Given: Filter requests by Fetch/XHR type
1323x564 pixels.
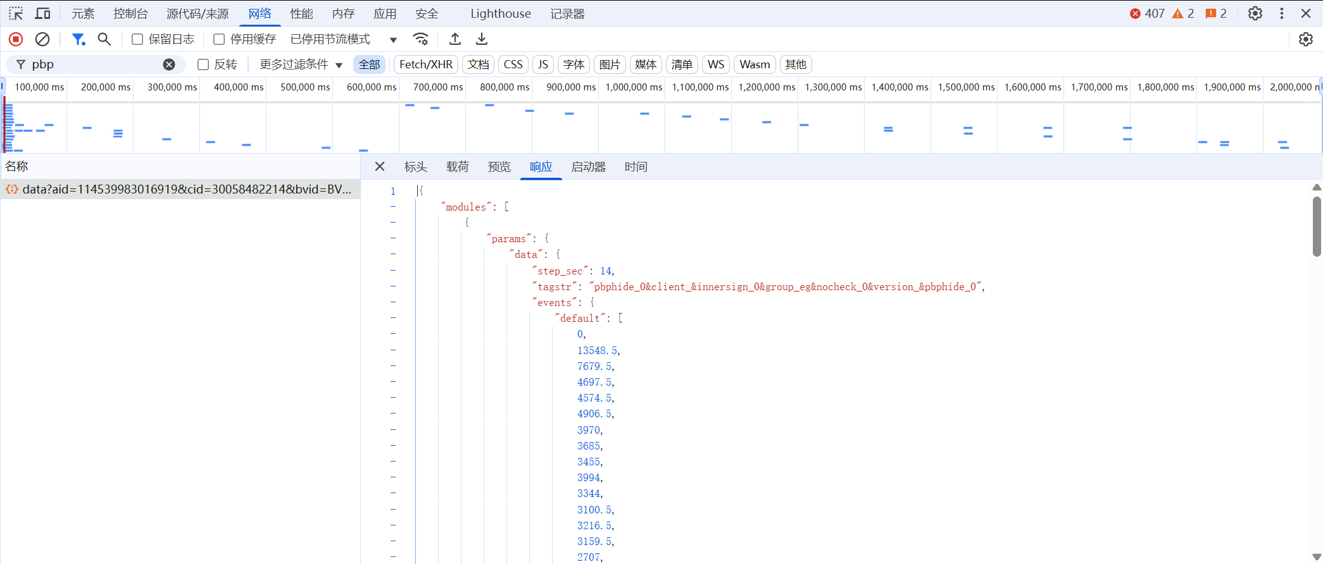Looking at the screenshot, I should point(425,64).
